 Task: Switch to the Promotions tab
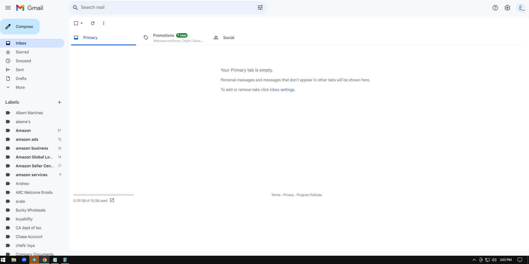click(x=174, y=38)
